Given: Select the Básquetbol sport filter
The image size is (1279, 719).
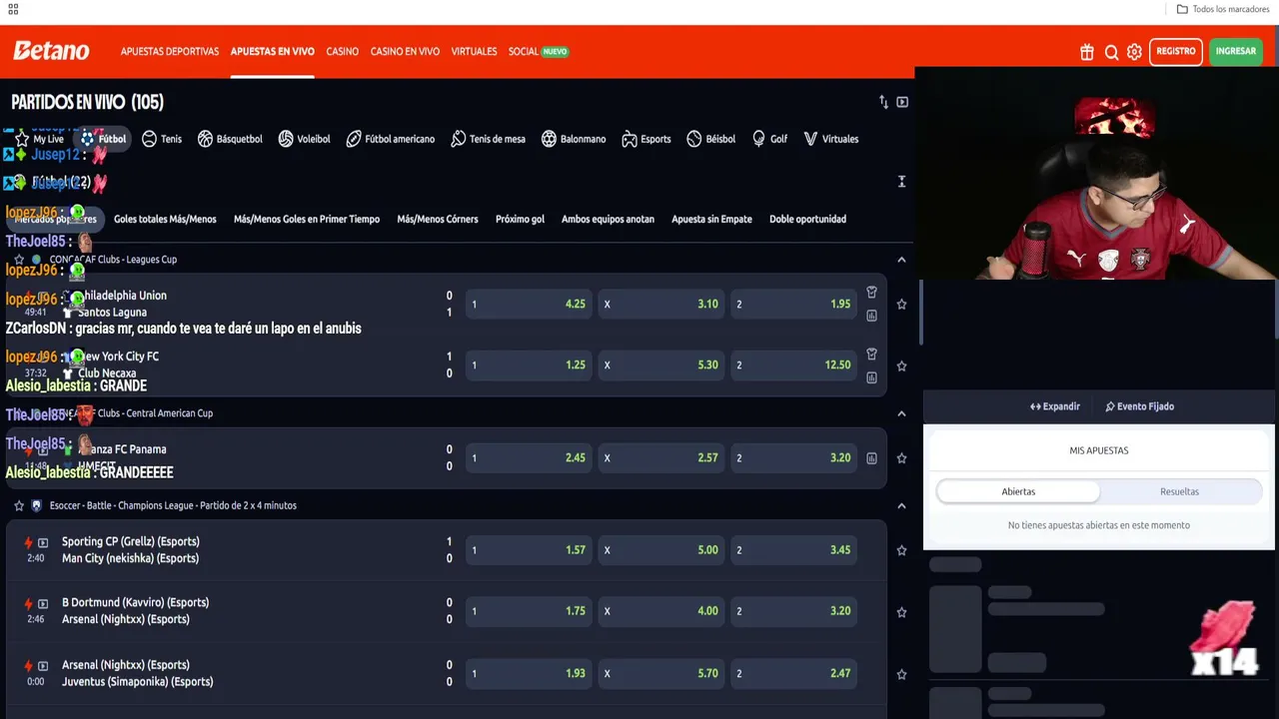Looking at the screenshot, I should click(230, 139).
